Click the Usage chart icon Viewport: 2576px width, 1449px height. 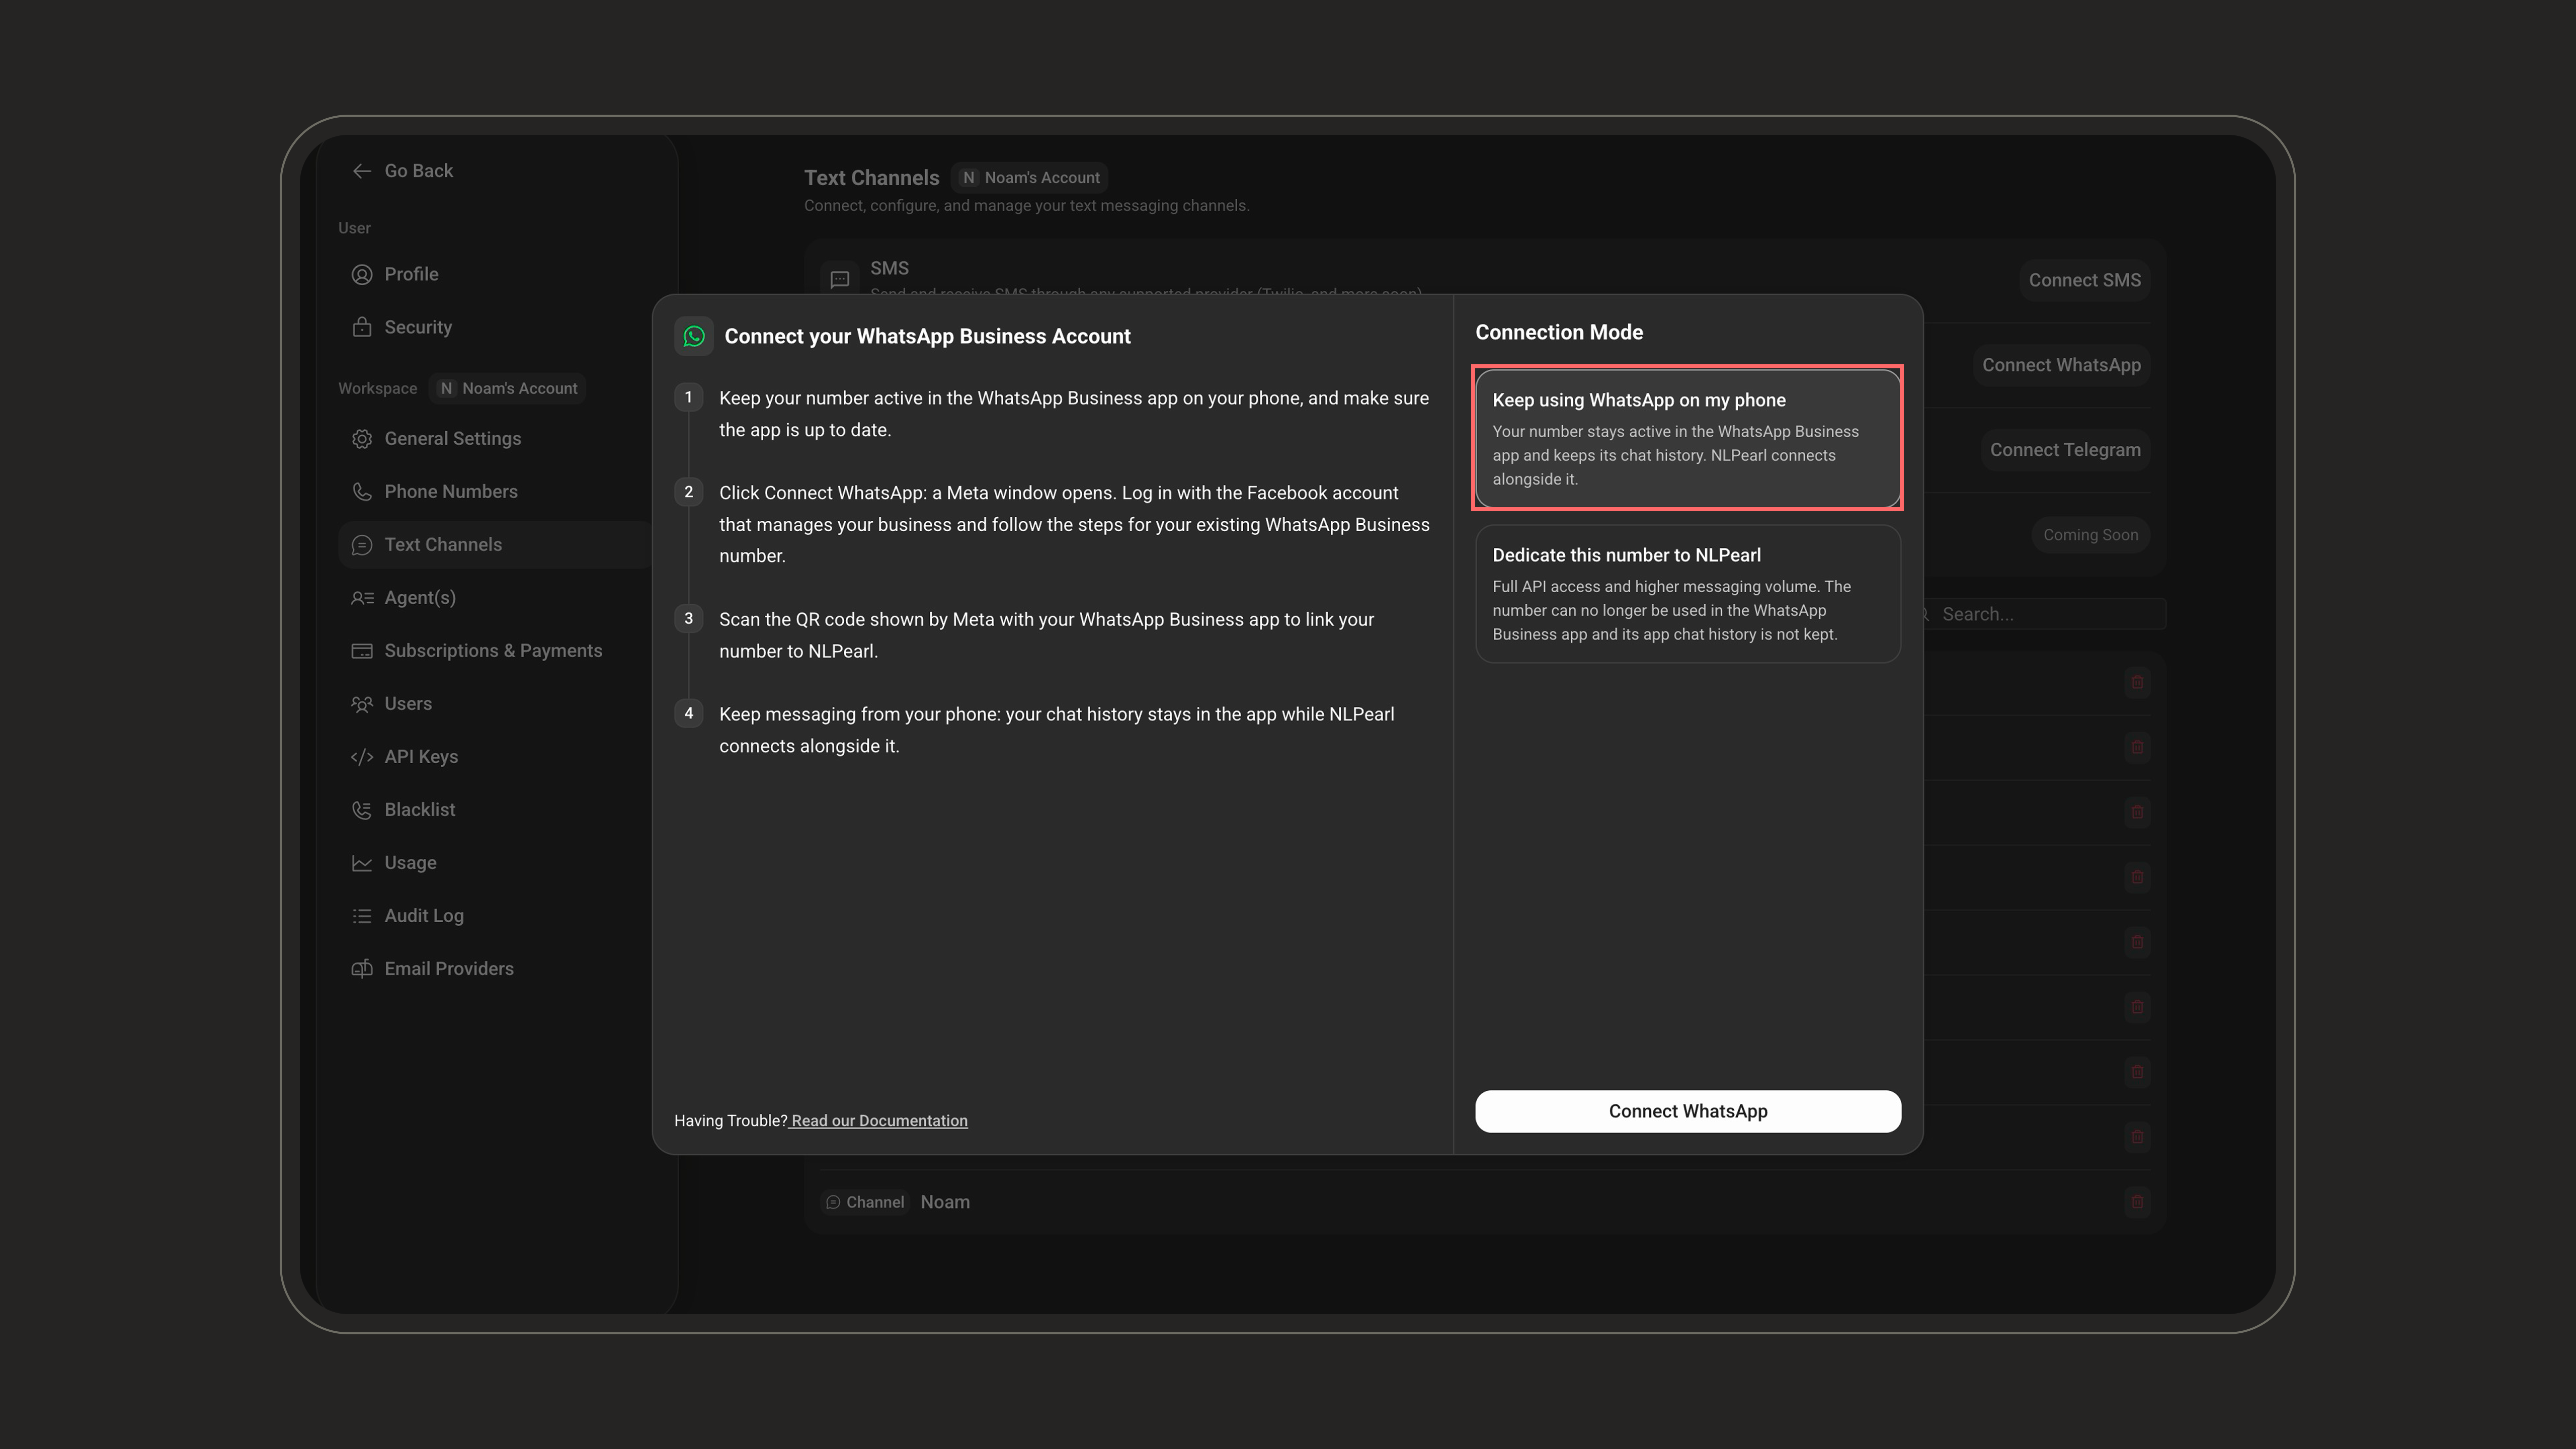[361, 863]
